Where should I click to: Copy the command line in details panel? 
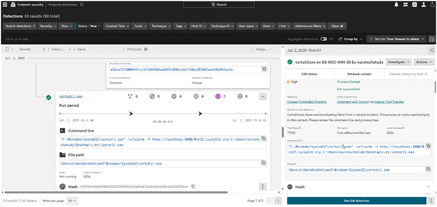coord(428,146)
